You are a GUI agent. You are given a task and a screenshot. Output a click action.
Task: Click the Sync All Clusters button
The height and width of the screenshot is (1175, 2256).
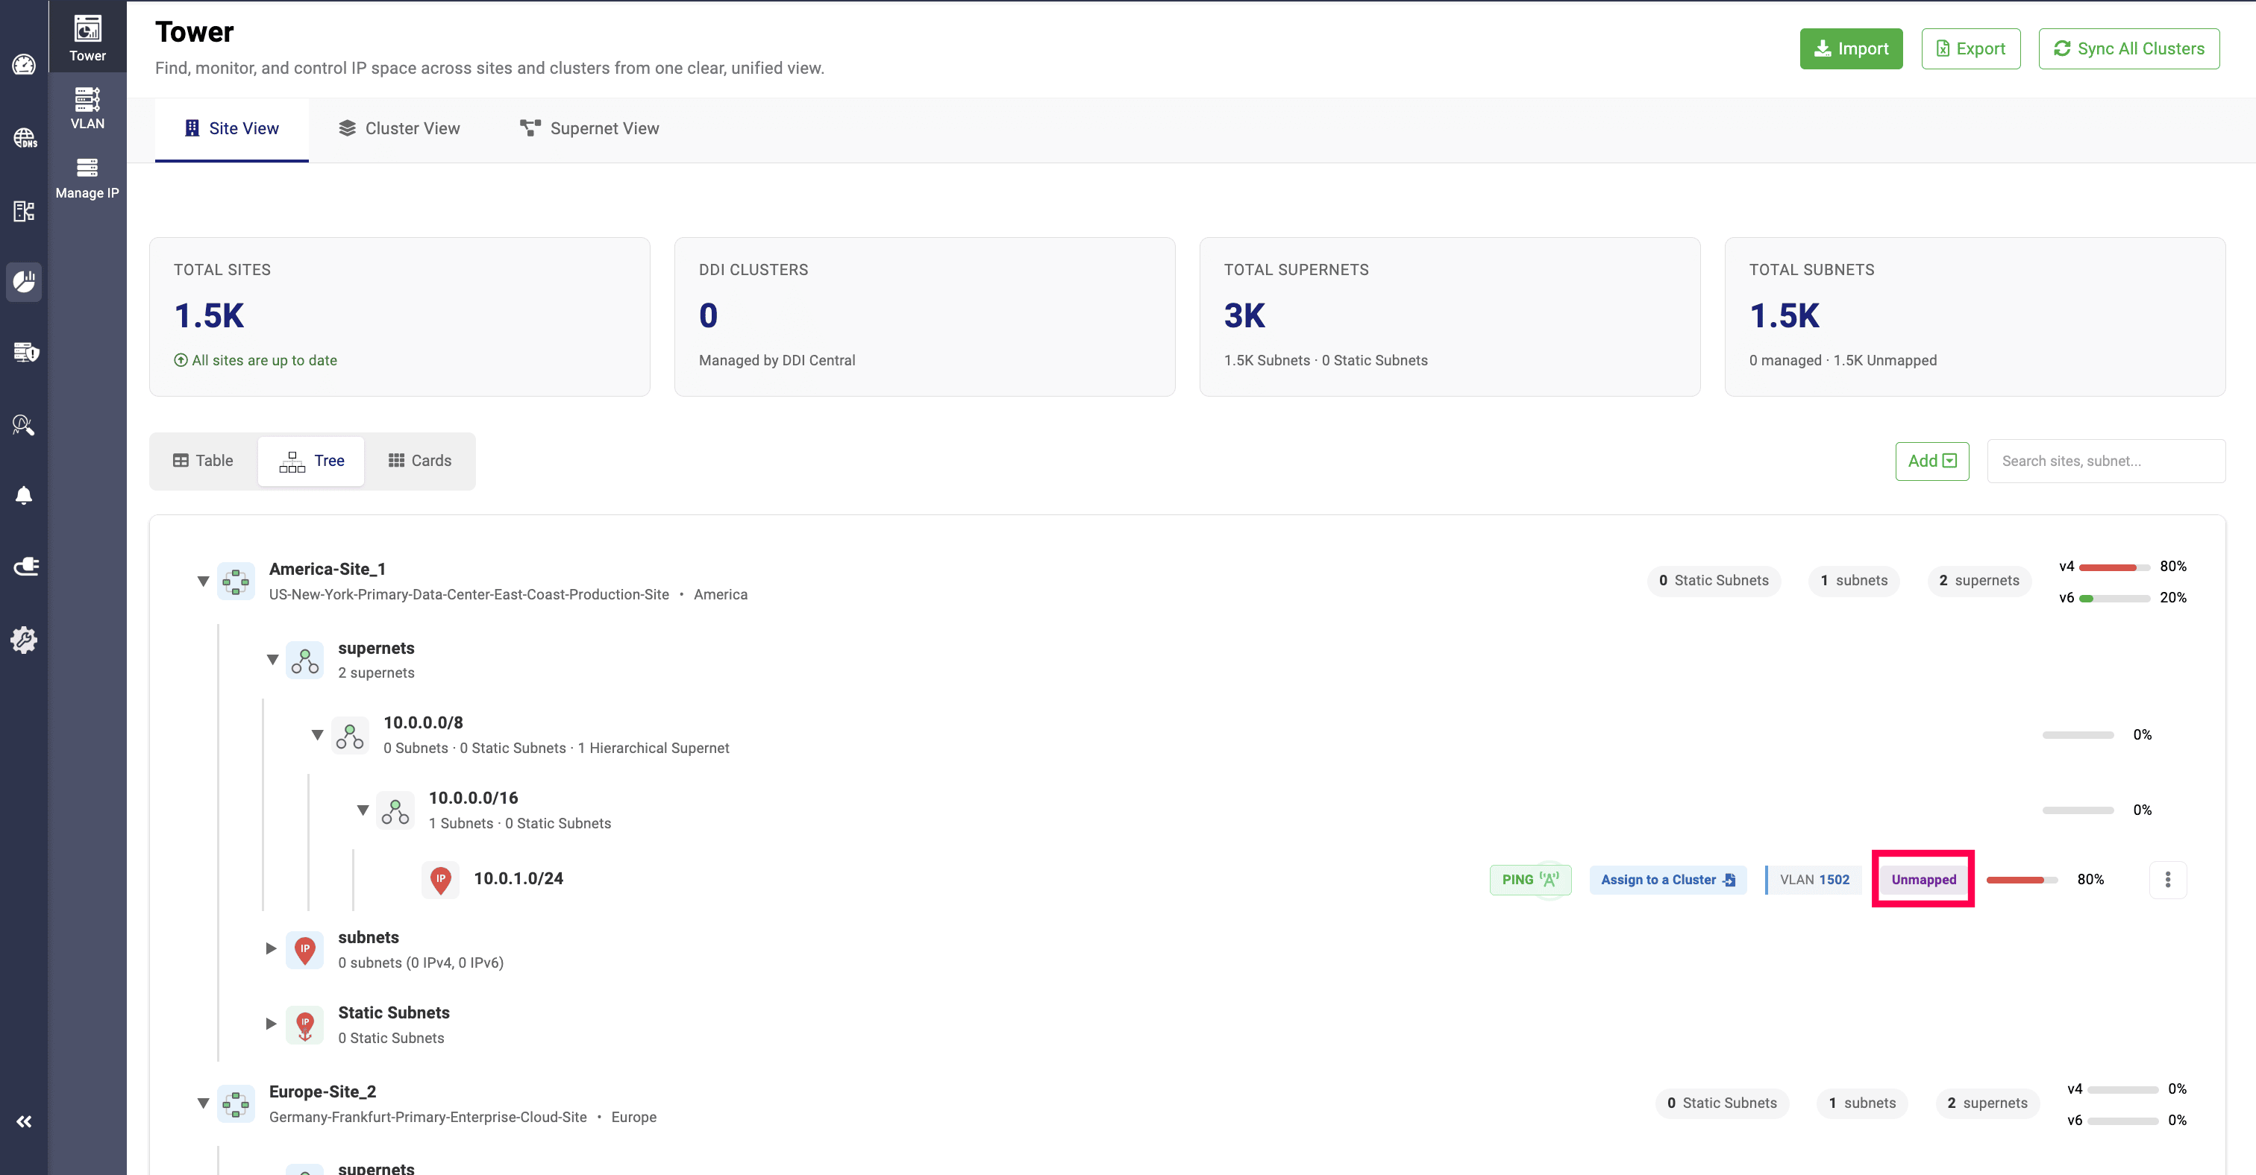pyautogui.click(x=2128, y=48)
